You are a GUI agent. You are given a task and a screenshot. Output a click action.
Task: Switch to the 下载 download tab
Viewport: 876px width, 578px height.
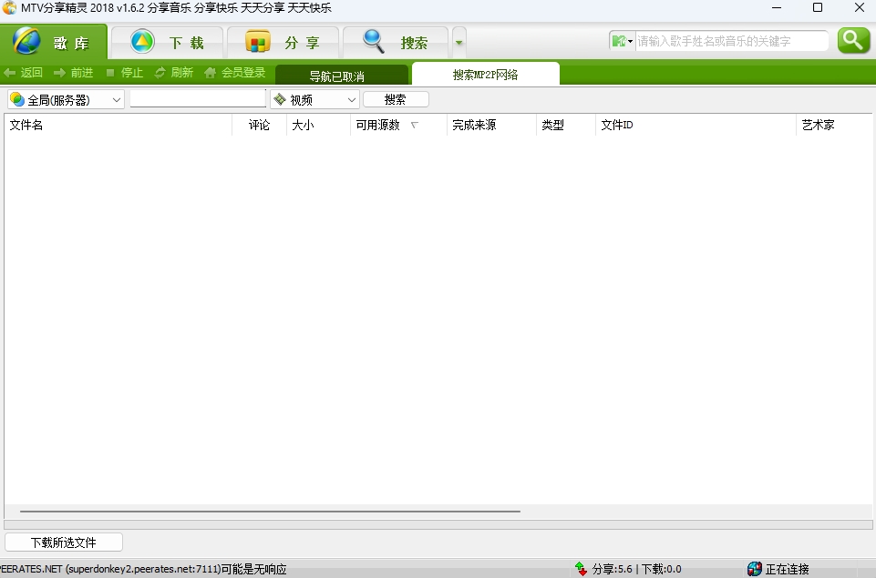tap(167, 43)
